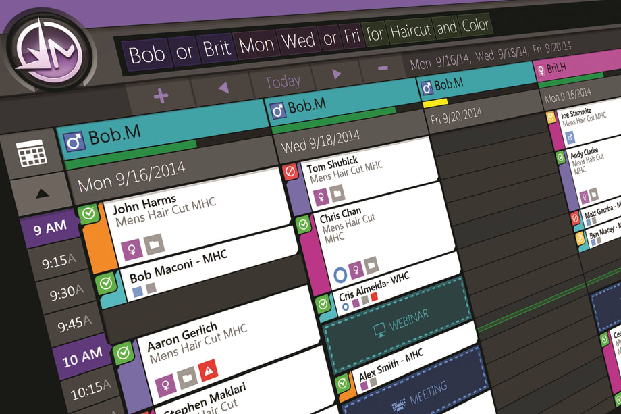Click the date summary Mon 9/16/14, Wed 9/18/14
The image size is (621, 414).
point(469,57)
